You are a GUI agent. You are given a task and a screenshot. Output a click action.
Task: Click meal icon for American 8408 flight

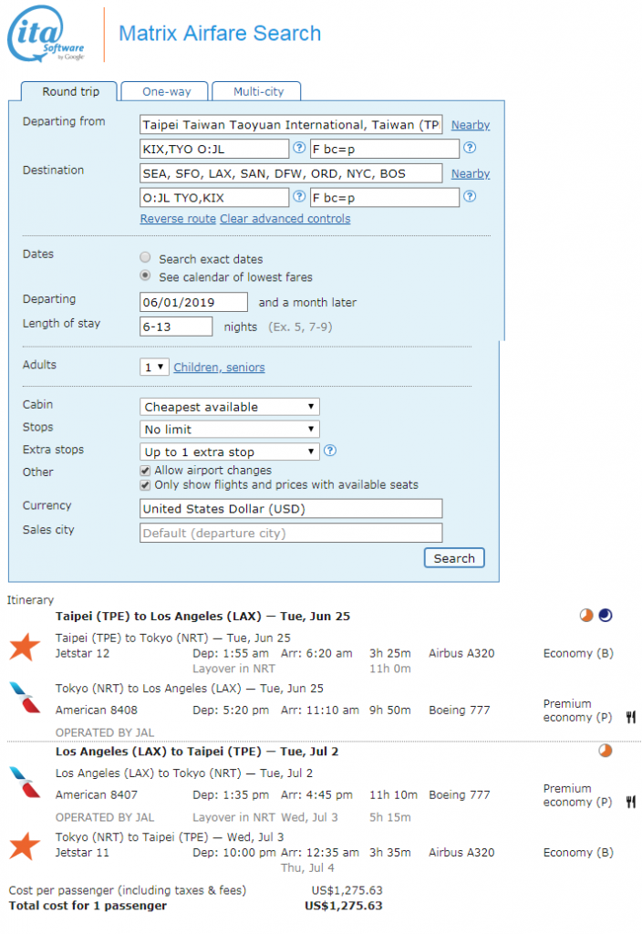[x=631, y=717]
